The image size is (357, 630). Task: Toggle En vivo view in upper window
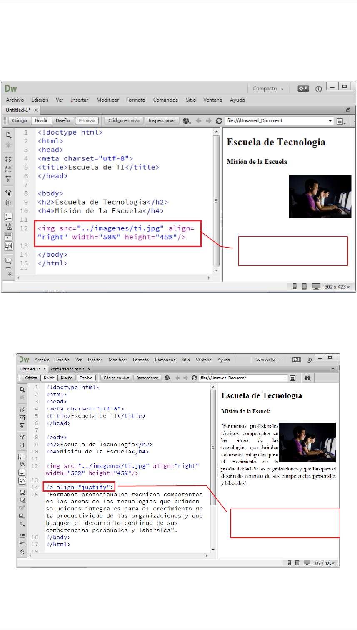tap(87, 121)
